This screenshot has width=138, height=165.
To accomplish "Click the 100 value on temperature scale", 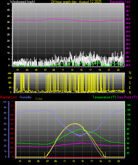I will [129, 124].
